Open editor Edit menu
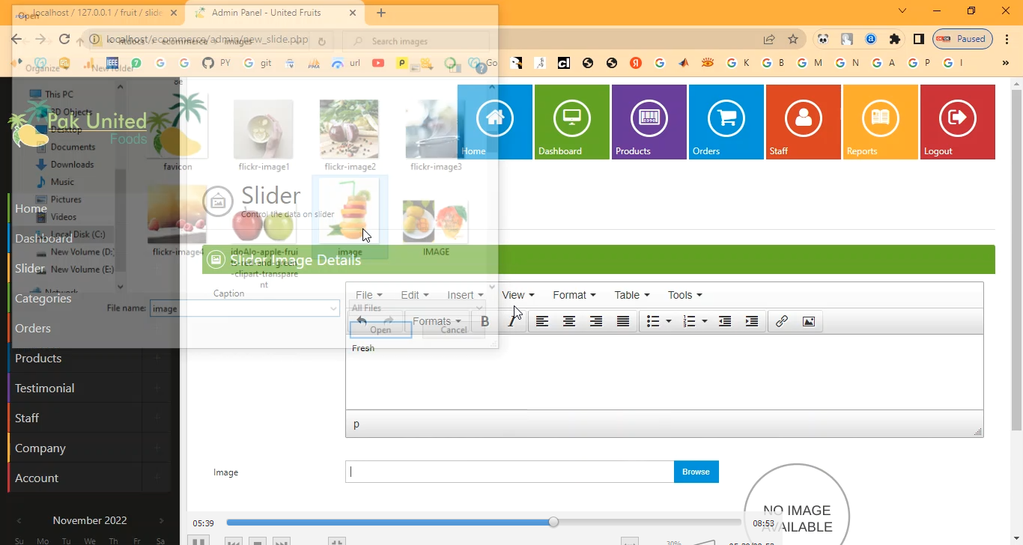This screenshot has width=1023, height=545. pyautogui.click(x=415, y=295)
